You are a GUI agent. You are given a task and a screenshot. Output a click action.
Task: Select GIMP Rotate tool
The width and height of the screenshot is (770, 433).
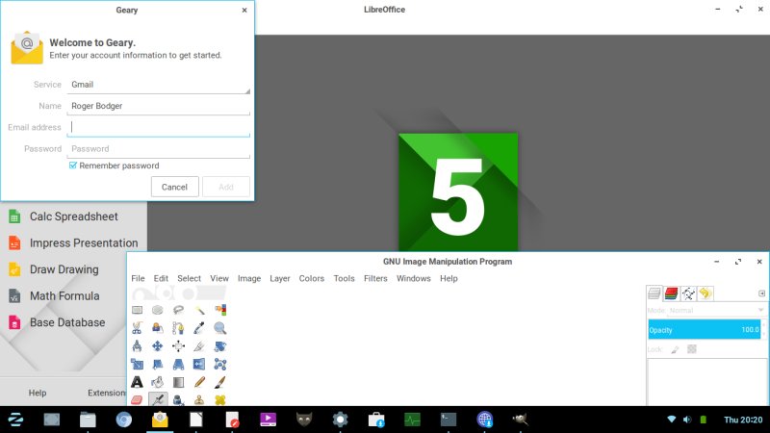click(x=220, y=346)
